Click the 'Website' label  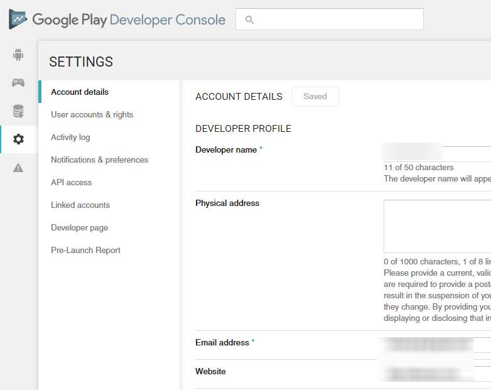click(210, 371)
